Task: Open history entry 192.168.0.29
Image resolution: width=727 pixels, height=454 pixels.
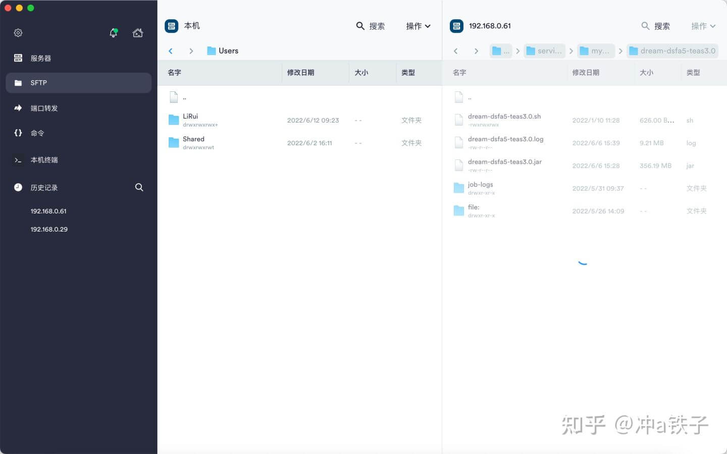Action: (x=49, y=229)
